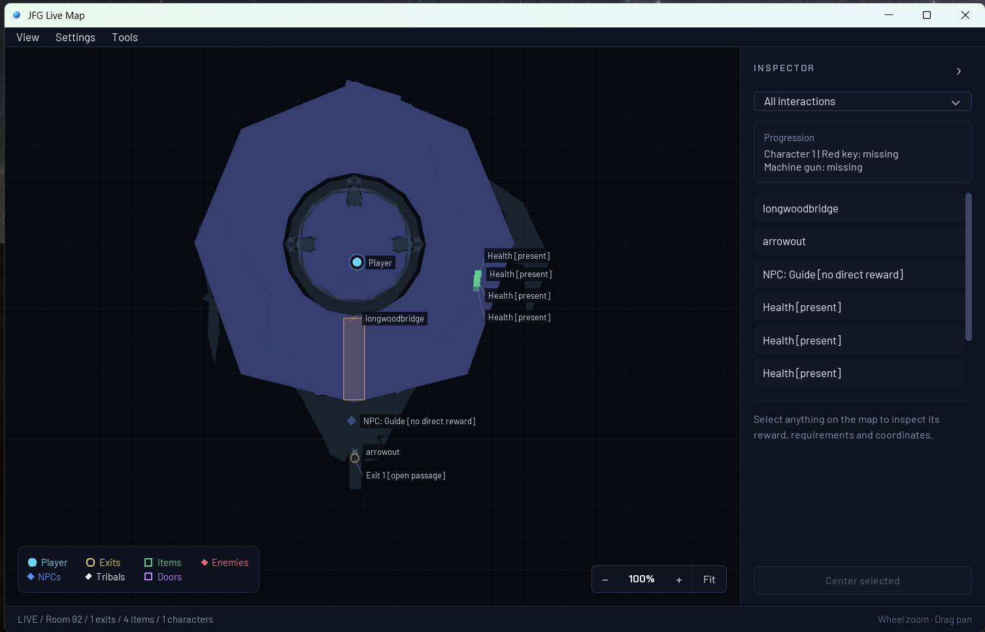Screen dimensions: 985x632
Task: Click the Exit 1 circle marker
Action: 355,458
